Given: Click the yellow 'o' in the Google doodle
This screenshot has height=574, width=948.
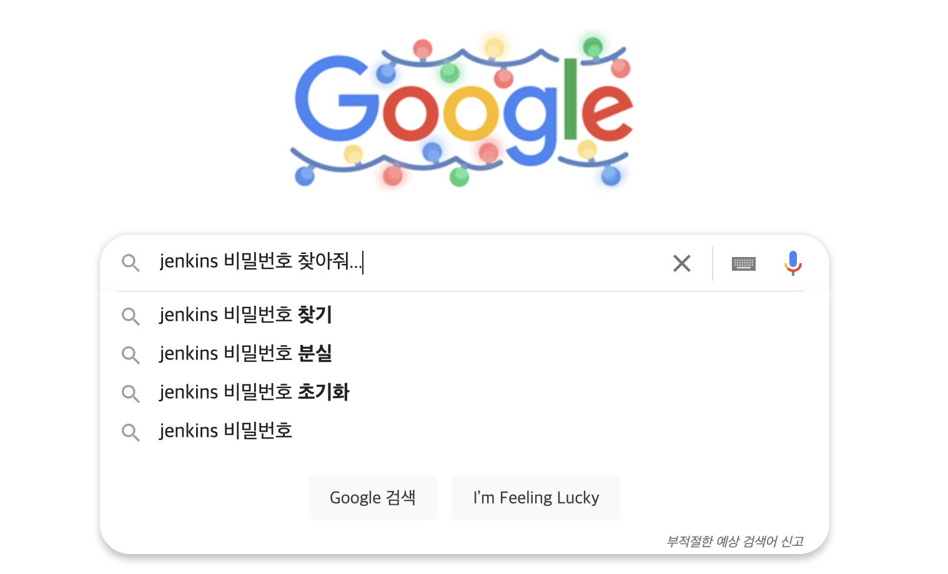Looking at the screenshot, I should coord(472,113).
